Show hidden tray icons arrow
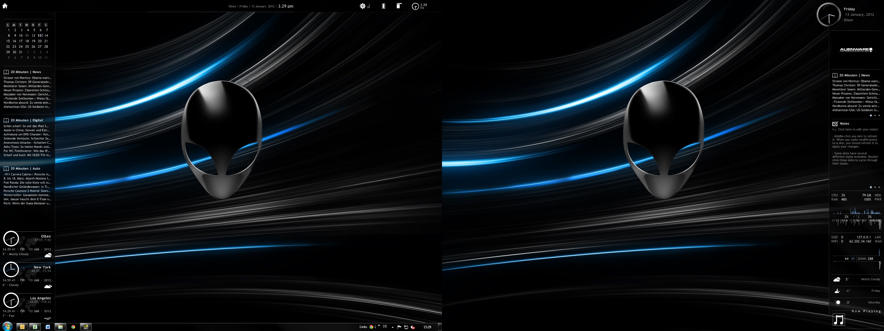Image resolution: width=884 pixels, height=331 pixels. (393, 327)
